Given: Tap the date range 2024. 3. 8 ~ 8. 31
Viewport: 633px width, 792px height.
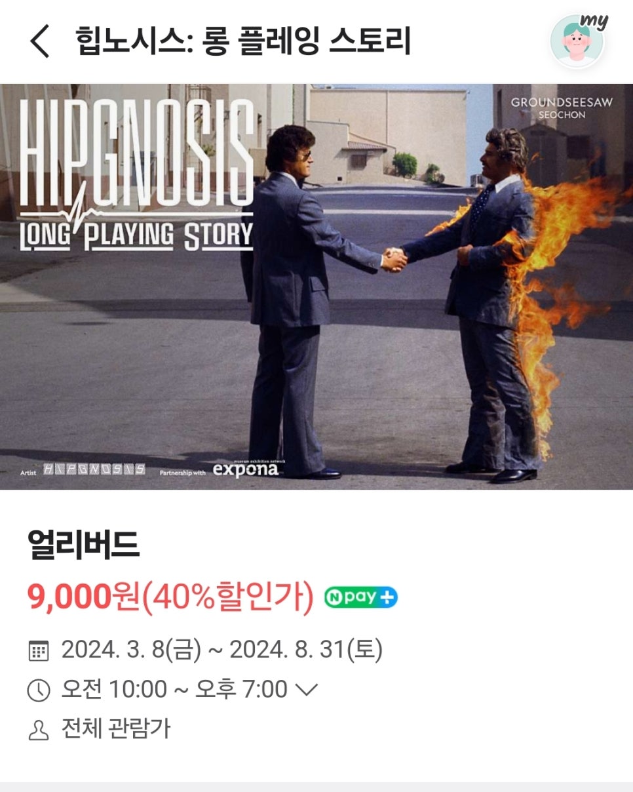Looking at the screenshot, I should (x=222, y=650).
